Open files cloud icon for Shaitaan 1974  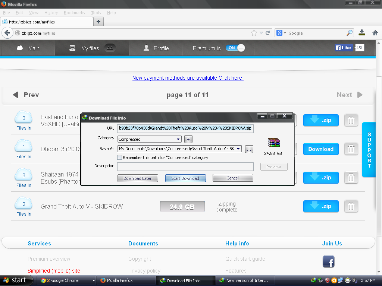[x=24, y=175]
